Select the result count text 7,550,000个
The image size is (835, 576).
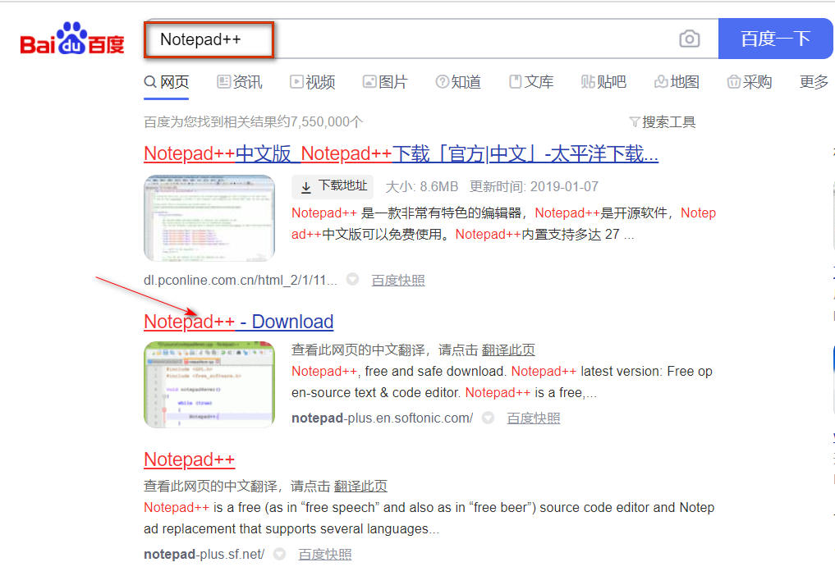pos(327,122)
